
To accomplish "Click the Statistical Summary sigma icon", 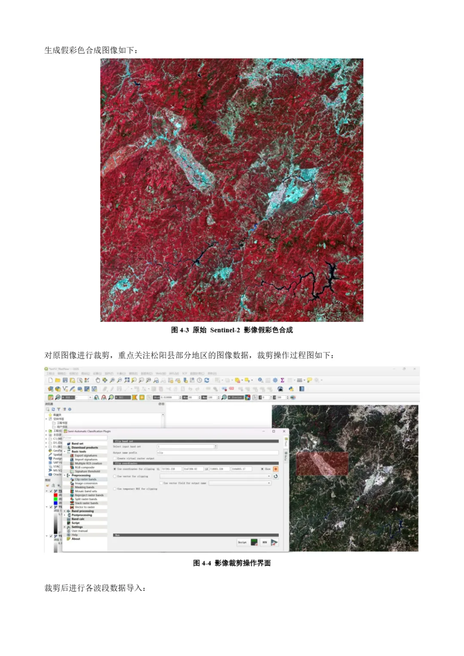I will (282, 380).
